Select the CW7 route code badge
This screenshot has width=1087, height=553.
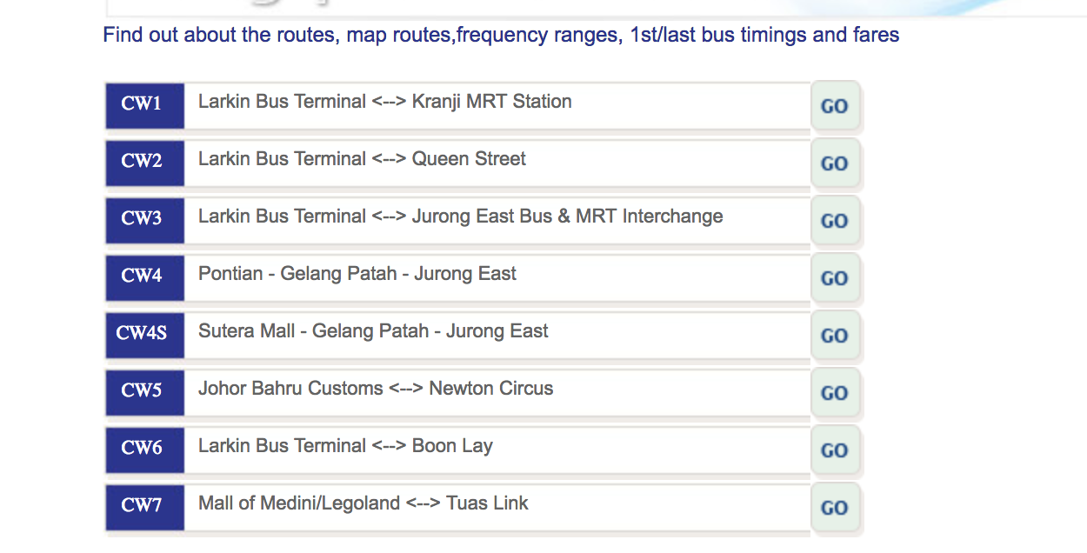[143, 506]
